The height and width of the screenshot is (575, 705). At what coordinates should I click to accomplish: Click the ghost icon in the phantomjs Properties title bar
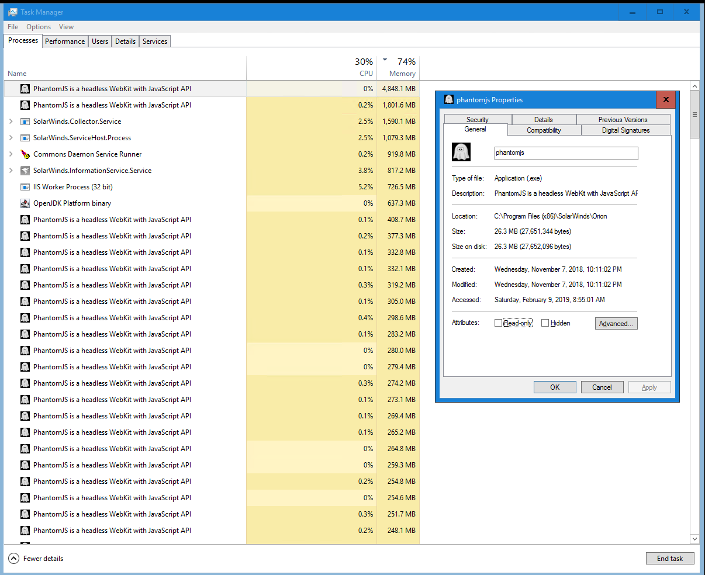[x=449, y=100]
